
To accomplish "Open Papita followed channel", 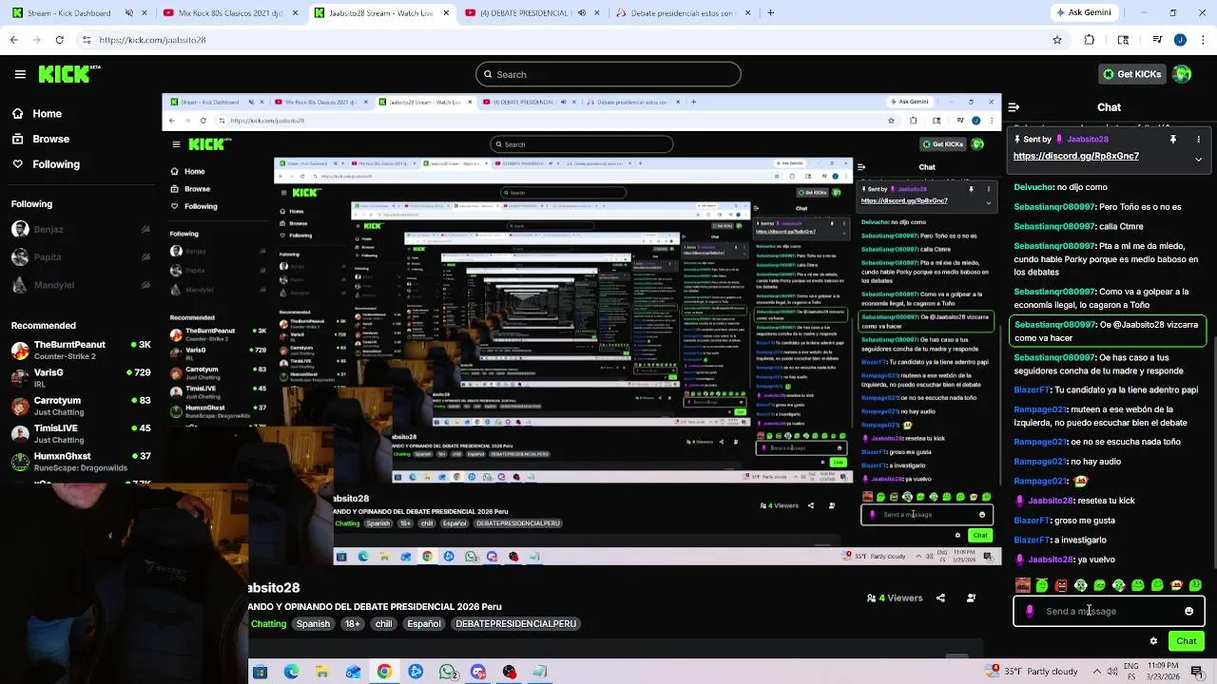I will click(x=81, y=257).
